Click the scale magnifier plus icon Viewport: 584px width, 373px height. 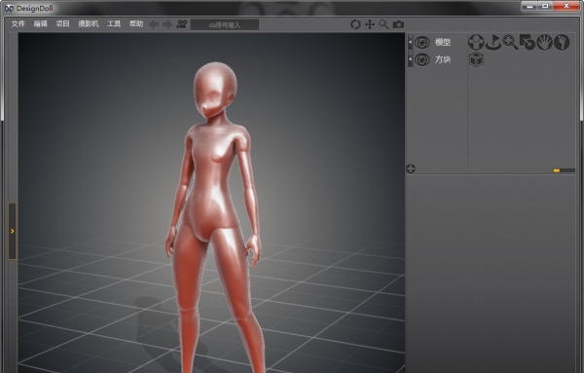(510, 43)
